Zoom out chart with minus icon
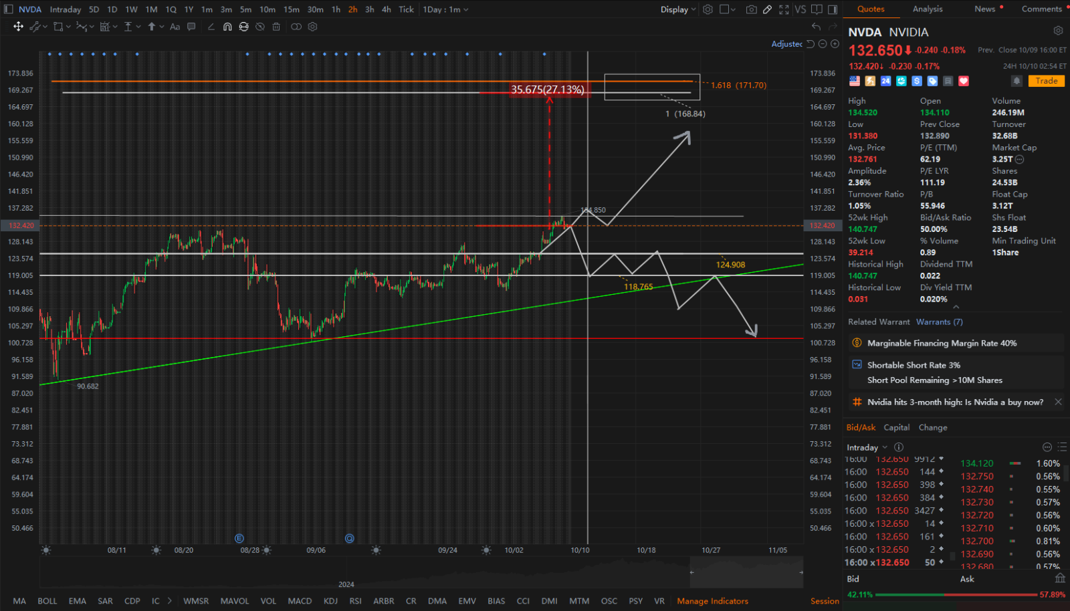The height and width of the screenshot is (611, 1070). point(823,44)
